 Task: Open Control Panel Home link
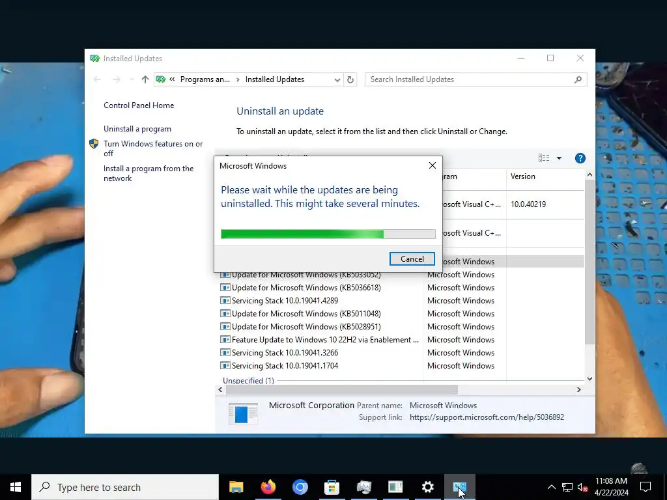[139, 105]
